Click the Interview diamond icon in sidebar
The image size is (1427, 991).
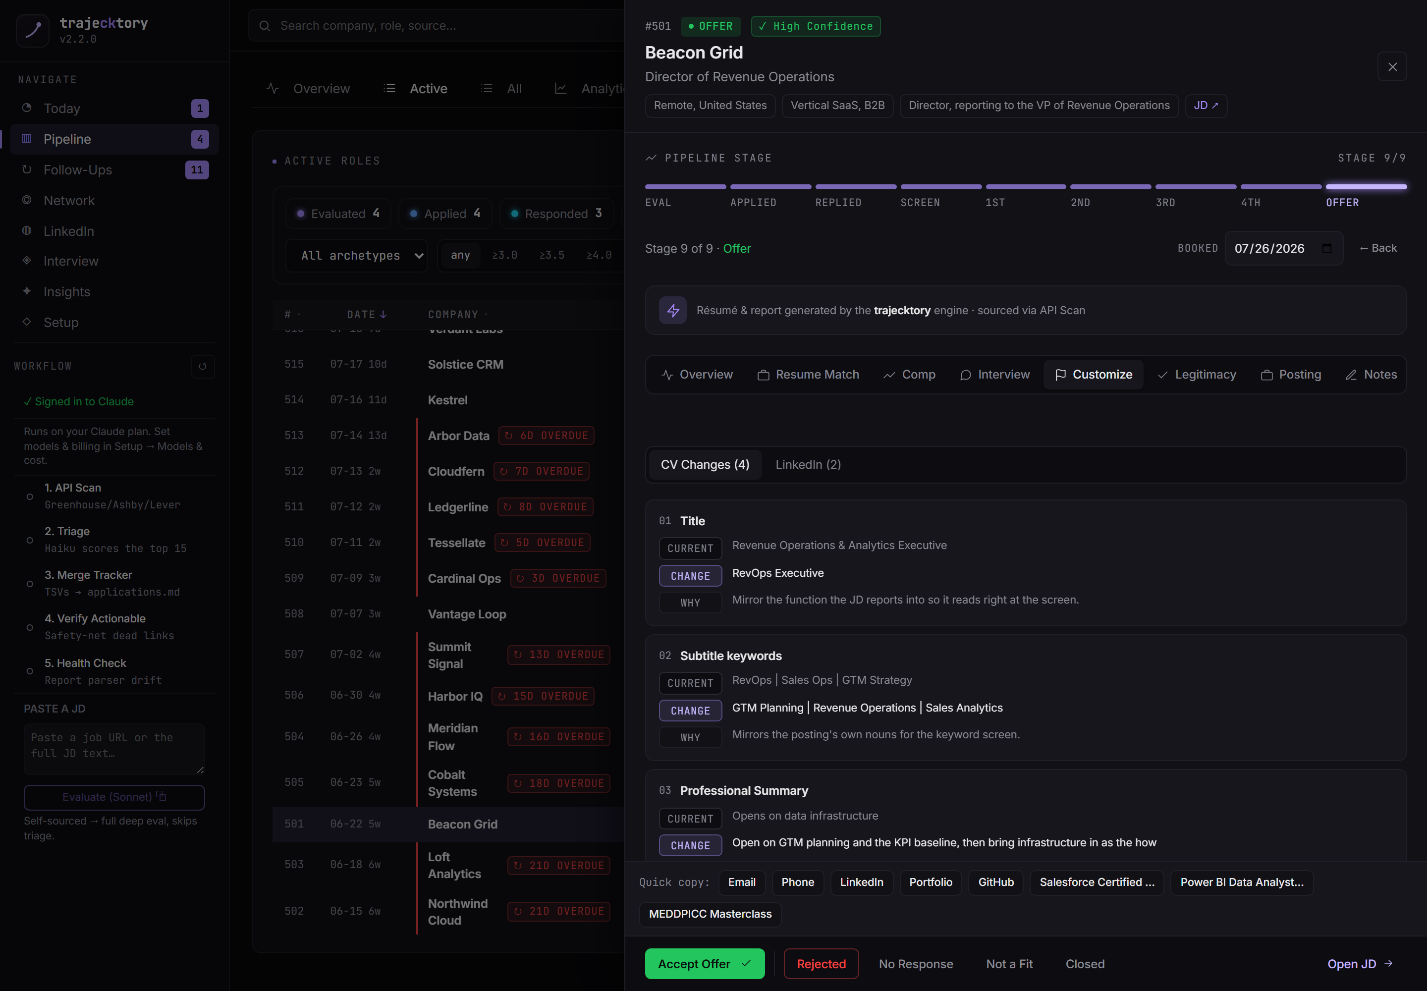pos(27,261)
